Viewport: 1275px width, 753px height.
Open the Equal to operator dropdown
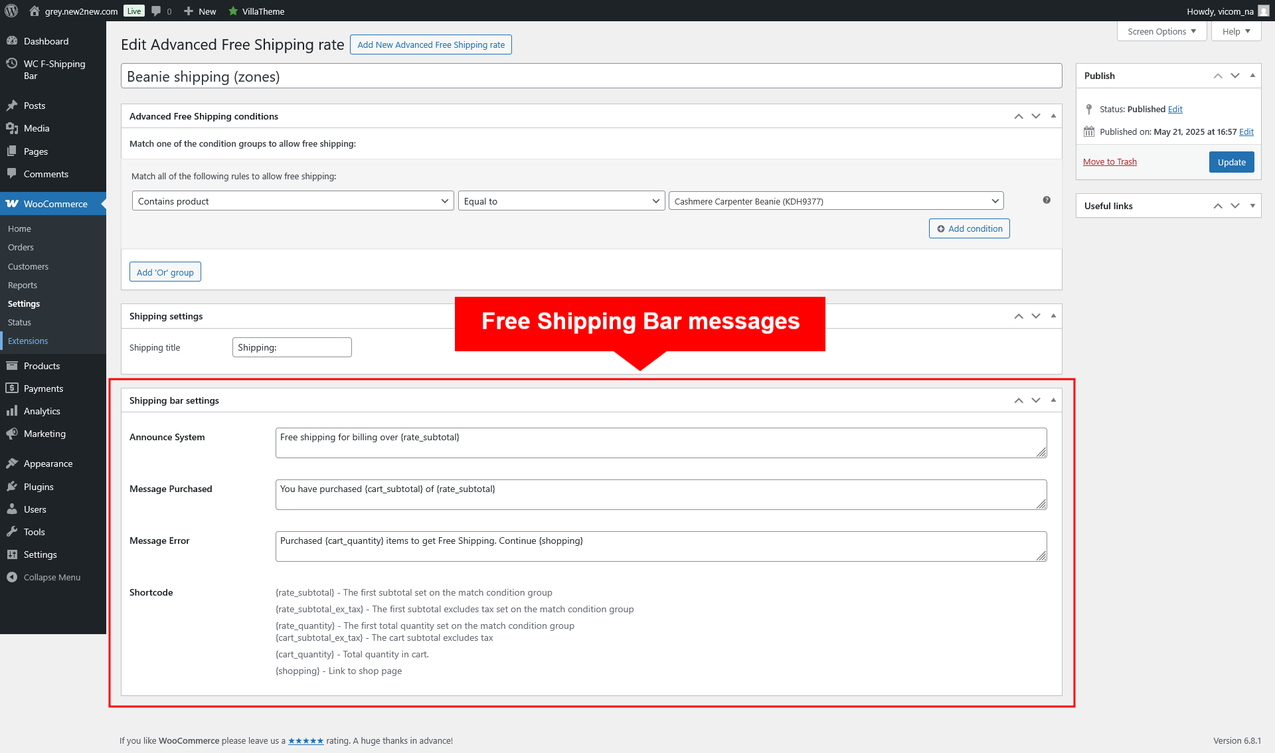point(561,201)
